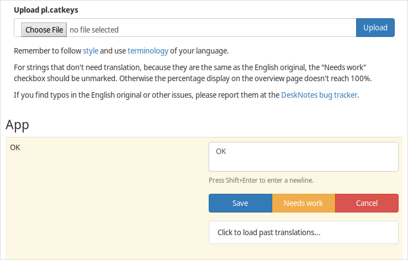Focus the translation text box containing OK
This screenshot has width=408, height=260.
[x=304, y=157]
